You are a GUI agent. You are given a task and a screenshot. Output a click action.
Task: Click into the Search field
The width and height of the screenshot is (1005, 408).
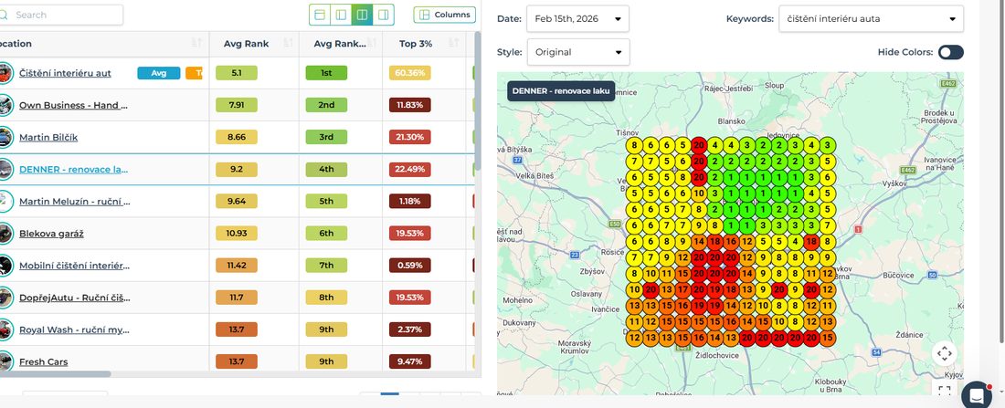61,15
